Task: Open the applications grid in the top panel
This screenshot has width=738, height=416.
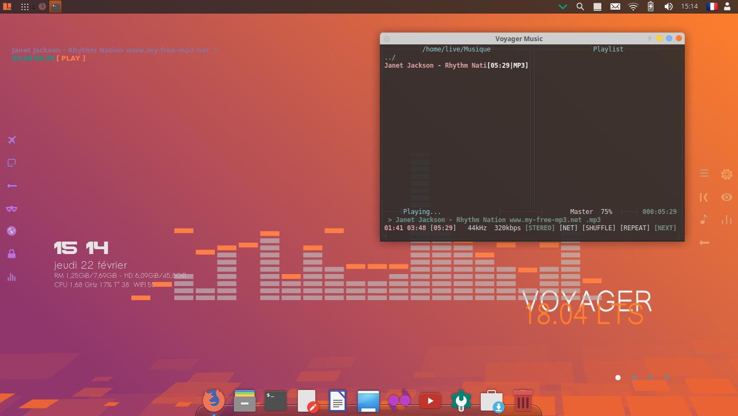Action: click(x=25, y=6)
